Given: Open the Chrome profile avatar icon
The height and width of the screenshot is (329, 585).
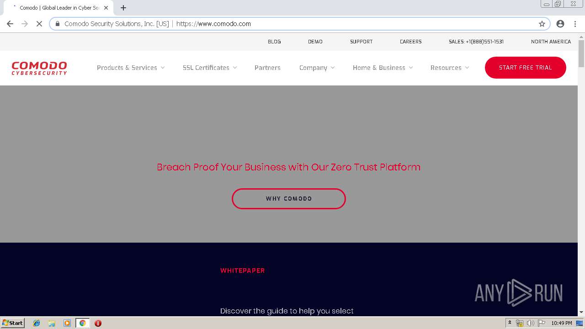Looking at the screenshot, I should [x=560, y=24].
